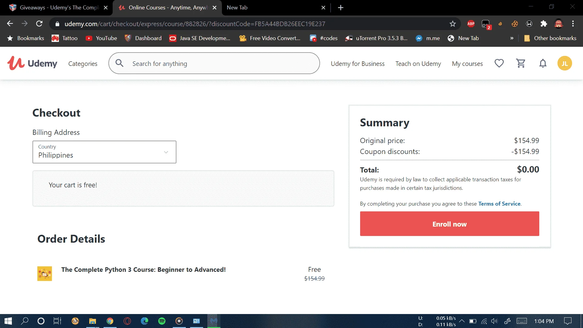
Task: Open Other bookmarks folder
Action: coord(550,38)
